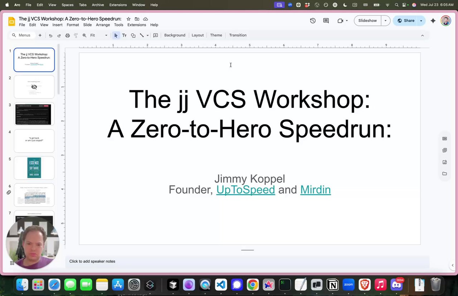Image resolution: width=458 pixels, height=296 pixels.
Task: Select the arrow Select tool
Action: (116, 35)
